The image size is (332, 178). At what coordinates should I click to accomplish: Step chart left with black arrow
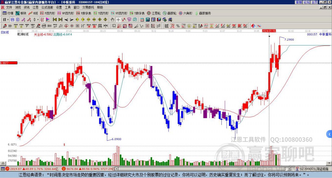pos(66,20)
